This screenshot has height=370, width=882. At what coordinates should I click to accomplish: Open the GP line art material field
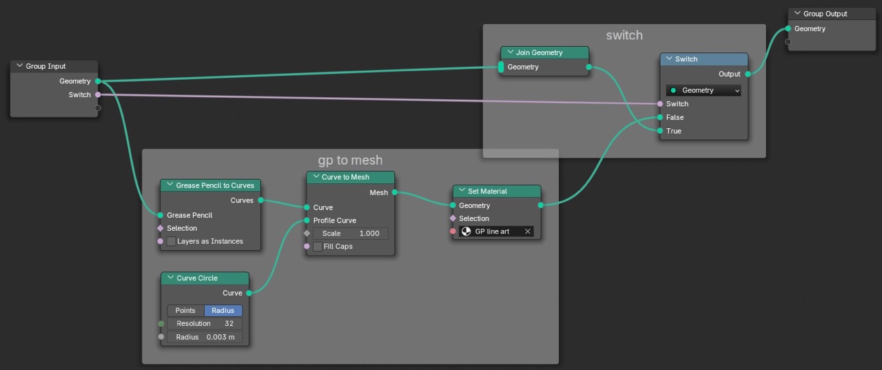[x=496, y=232]
